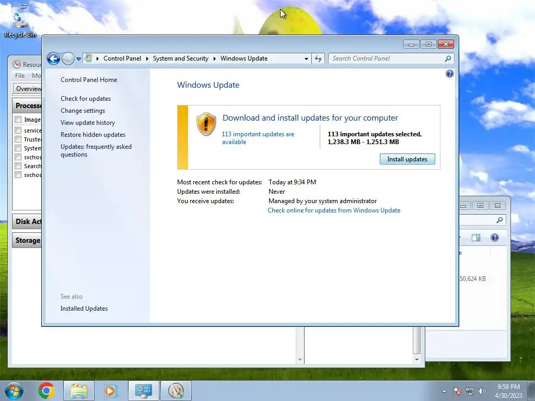Viewport: 535px width, 401px height.
Task: Open Restore hidden updates
Action: click(93, 135)
